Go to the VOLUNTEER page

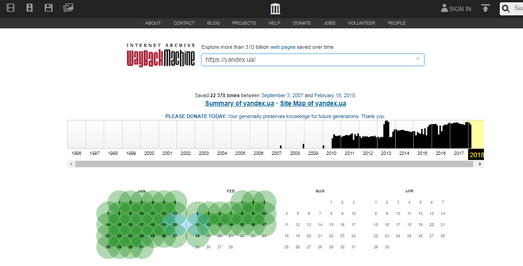(361, 23)
